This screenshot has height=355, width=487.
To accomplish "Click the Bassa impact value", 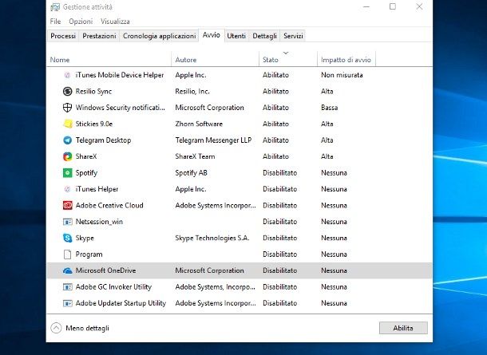I will (329, 108).
